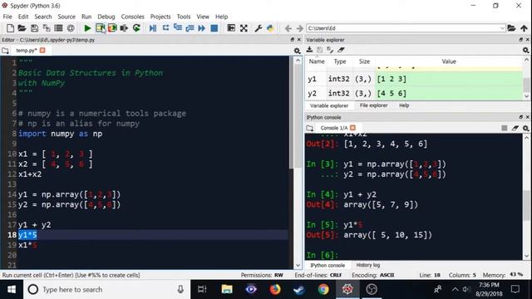Switch to History log tab
Viewport: 532px width, 299px height.
368,265
